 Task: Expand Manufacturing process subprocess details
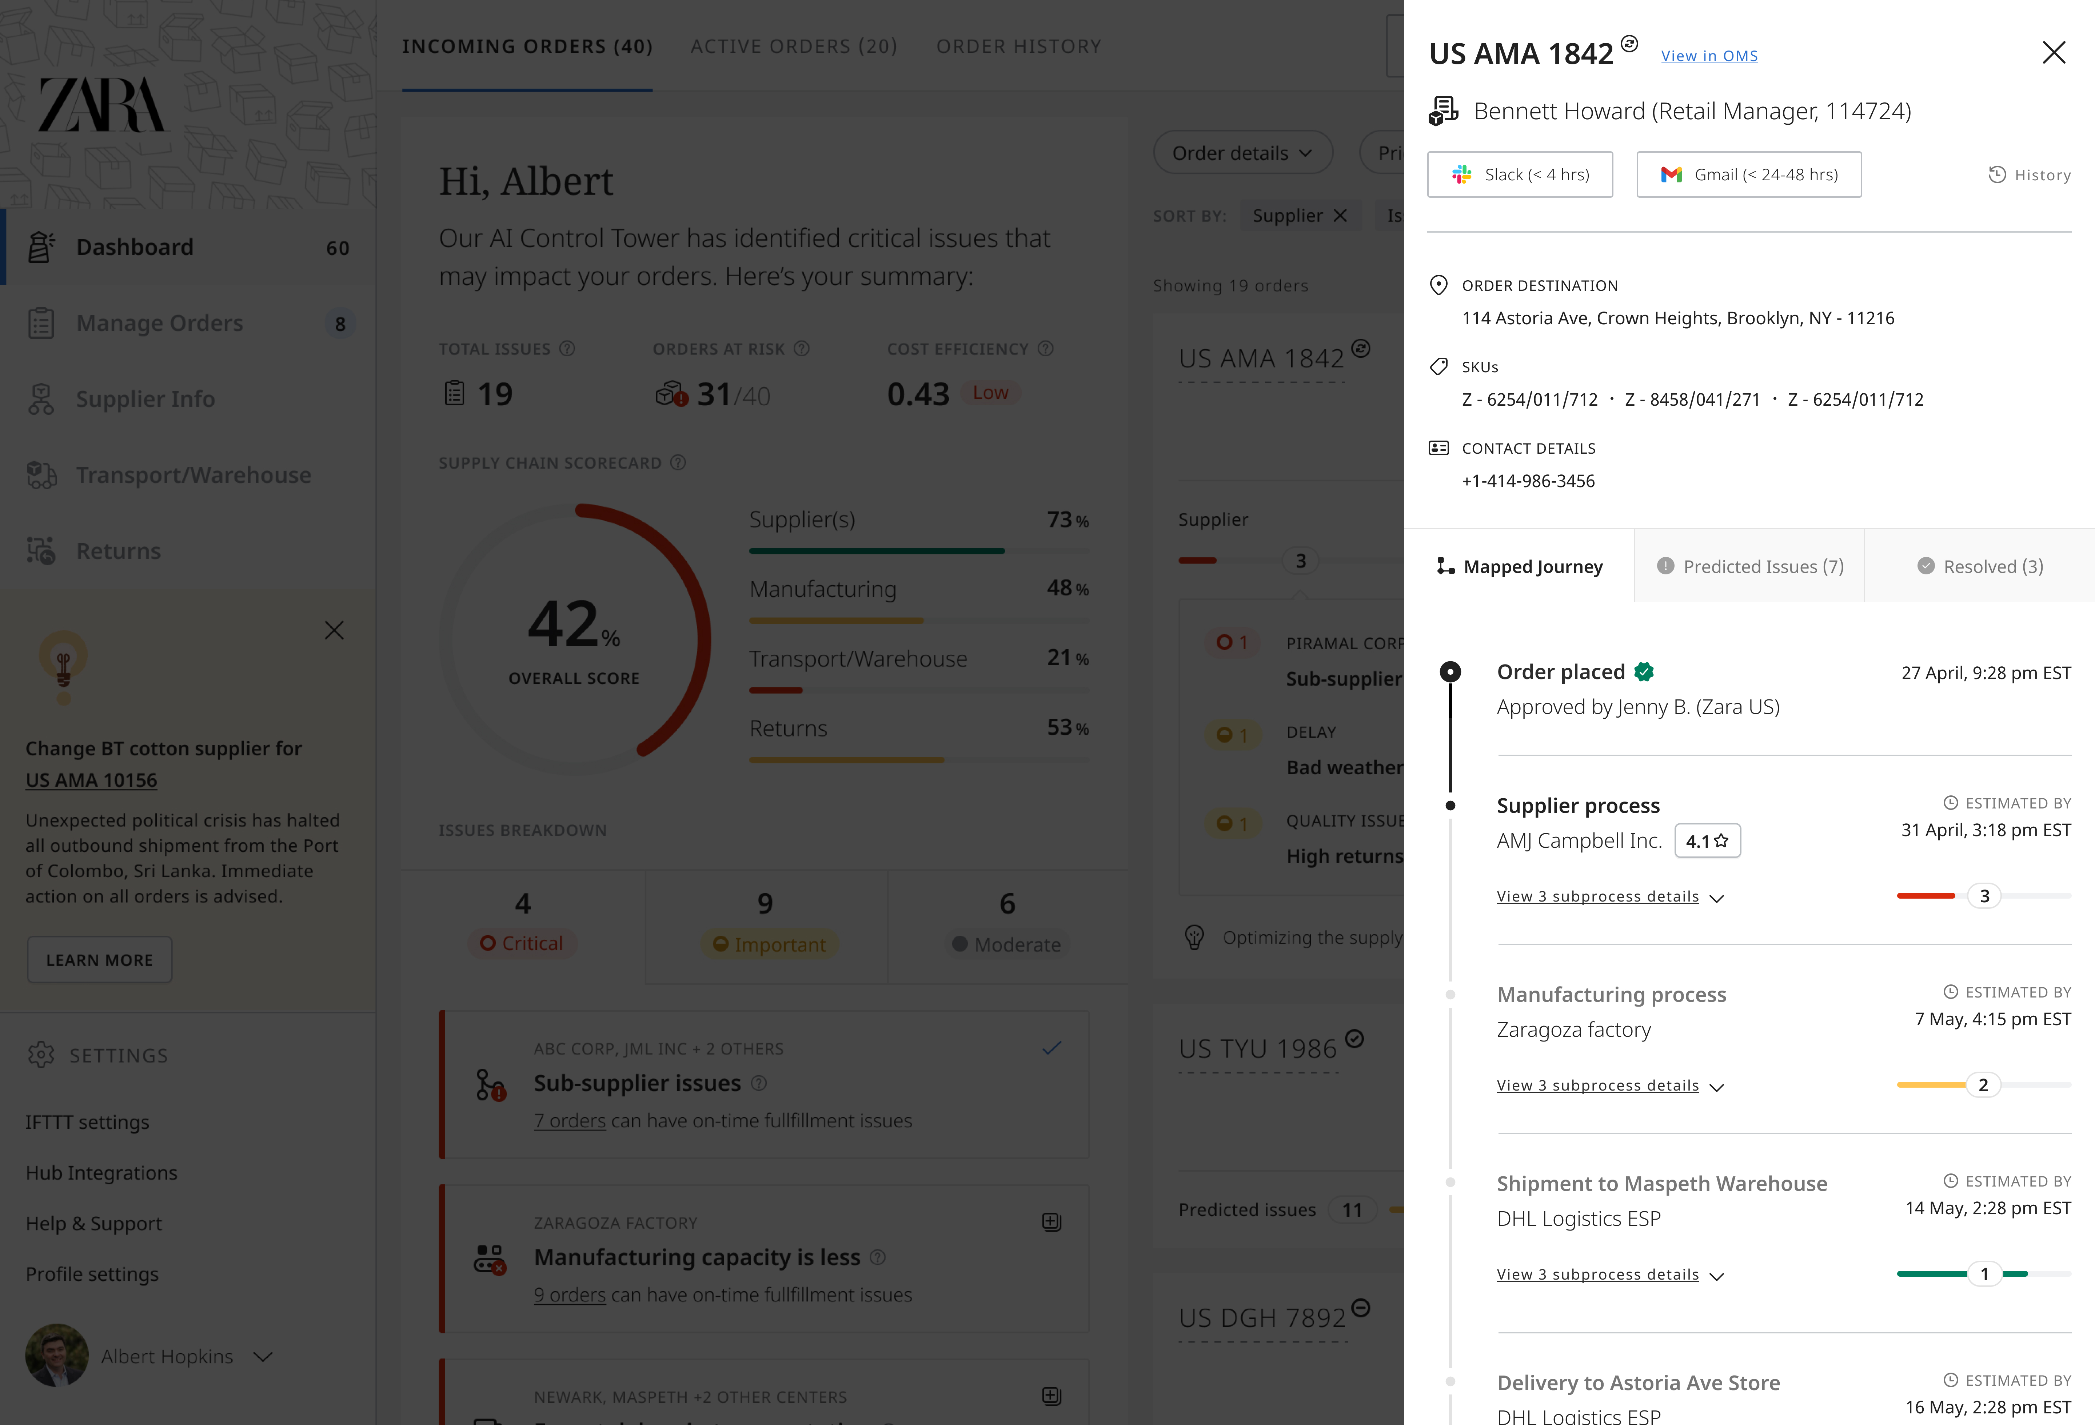coord(1610,1085)
